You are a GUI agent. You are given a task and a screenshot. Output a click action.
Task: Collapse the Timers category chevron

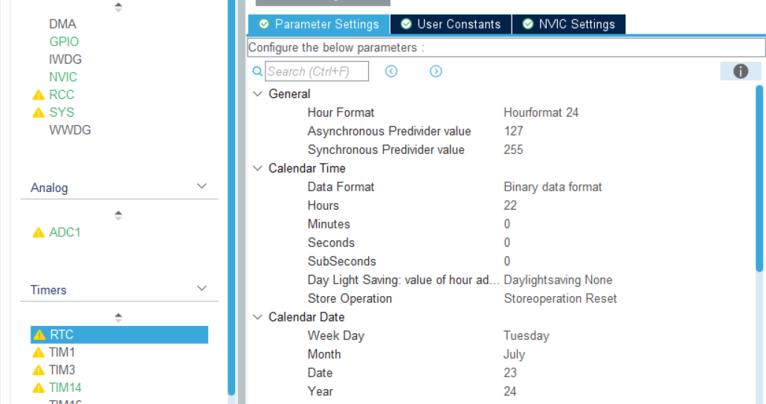click(202, 288)
